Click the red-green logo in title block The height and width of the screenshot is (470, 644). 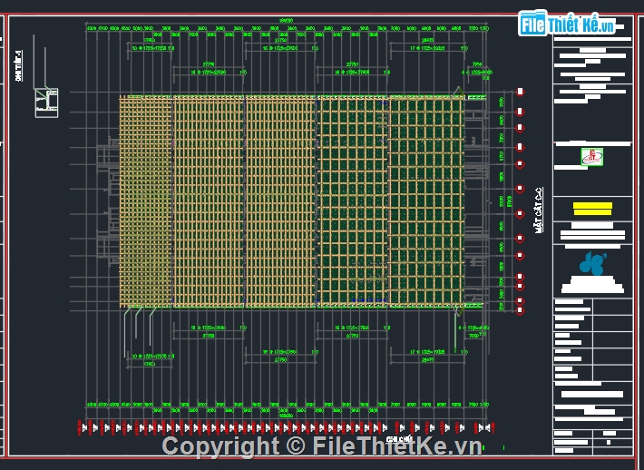(x=592, y=156)
